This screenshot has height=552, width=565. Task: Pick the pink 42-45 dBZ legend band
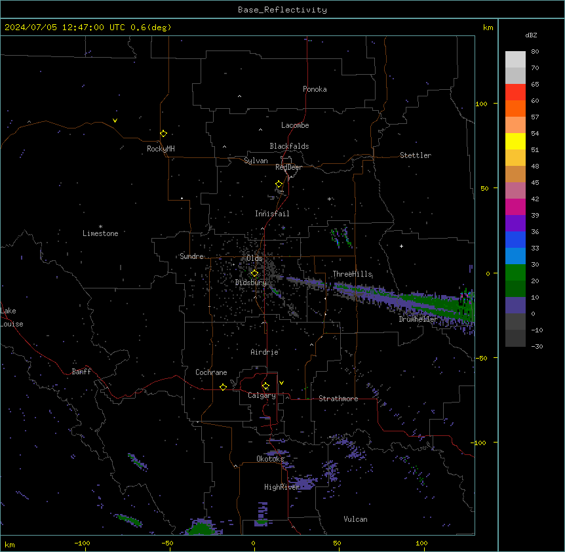[515, 191]
